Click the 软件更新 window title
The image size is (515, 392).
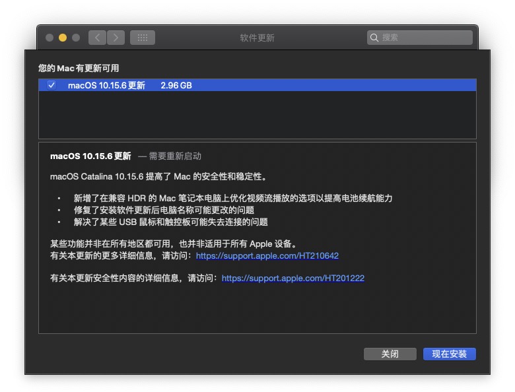257,38
